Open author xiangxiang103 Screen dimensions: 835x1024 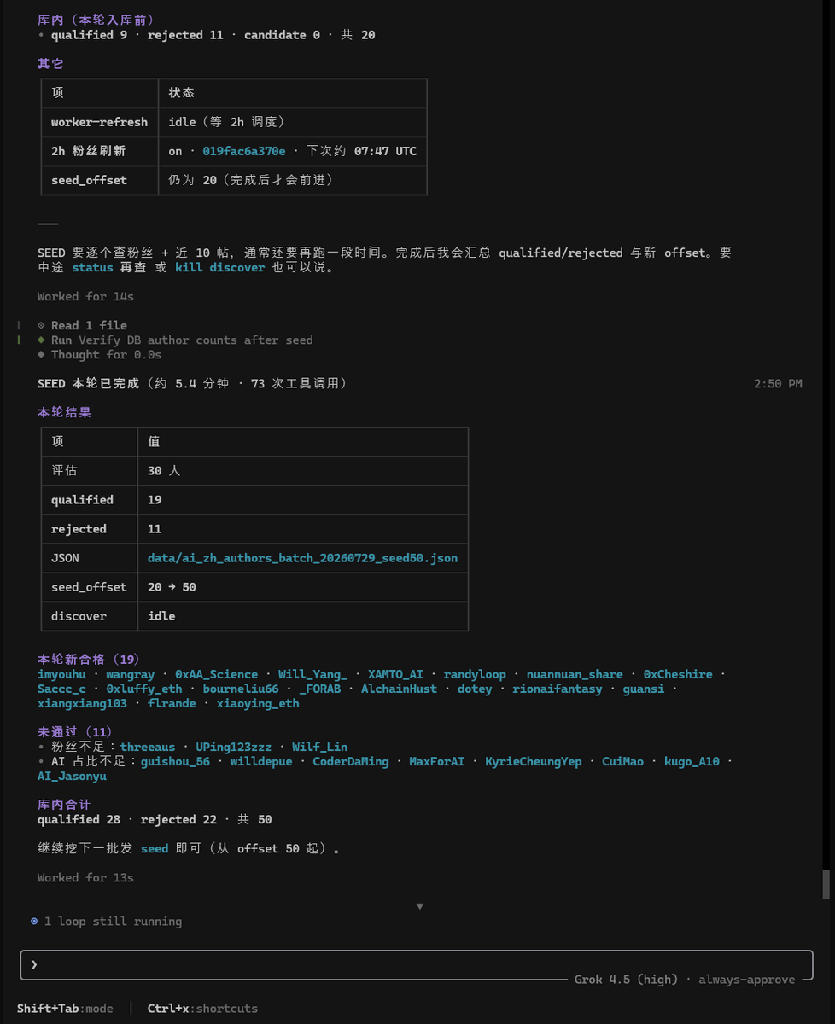(x=82, y=703)
